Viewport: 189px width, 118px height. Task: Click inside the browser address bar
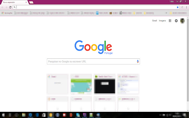96,7
